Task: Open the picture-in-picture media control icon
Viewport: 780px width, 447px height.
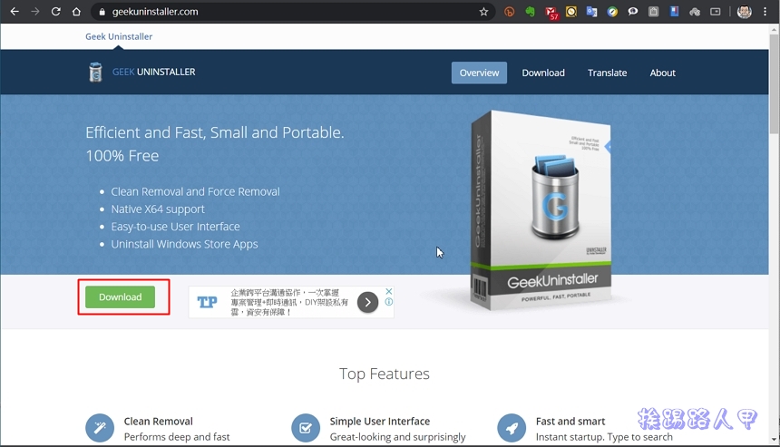Action: pyautogui.click(x=716, y=12)
